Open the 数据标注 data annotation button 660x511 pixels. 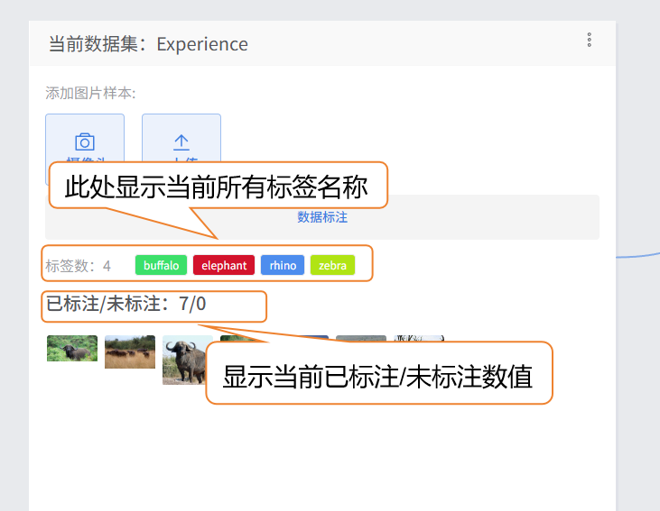coord(322,217)
